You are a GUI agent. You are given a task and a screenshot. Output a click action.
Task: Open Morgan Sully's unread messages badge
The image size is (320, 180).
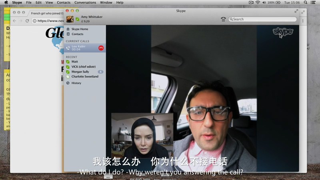100,72
